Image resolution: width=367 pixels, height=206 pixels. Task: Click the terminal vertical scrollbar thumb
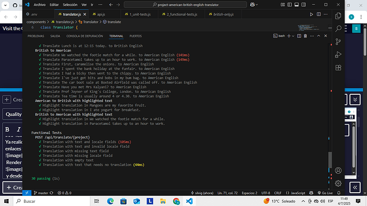click(330, 160)
